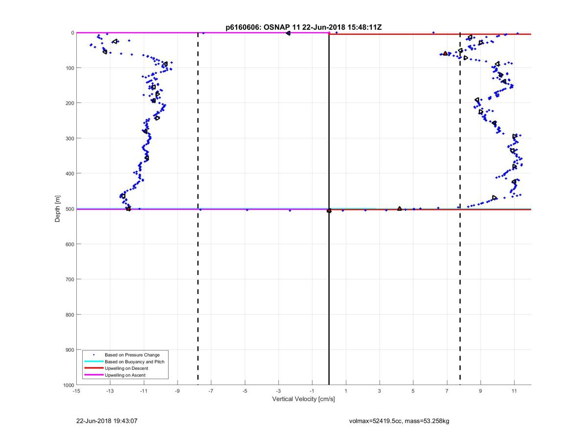
Task: Click depth tick label '1000'
Action: pyautogui.click(x=68, y=385)
